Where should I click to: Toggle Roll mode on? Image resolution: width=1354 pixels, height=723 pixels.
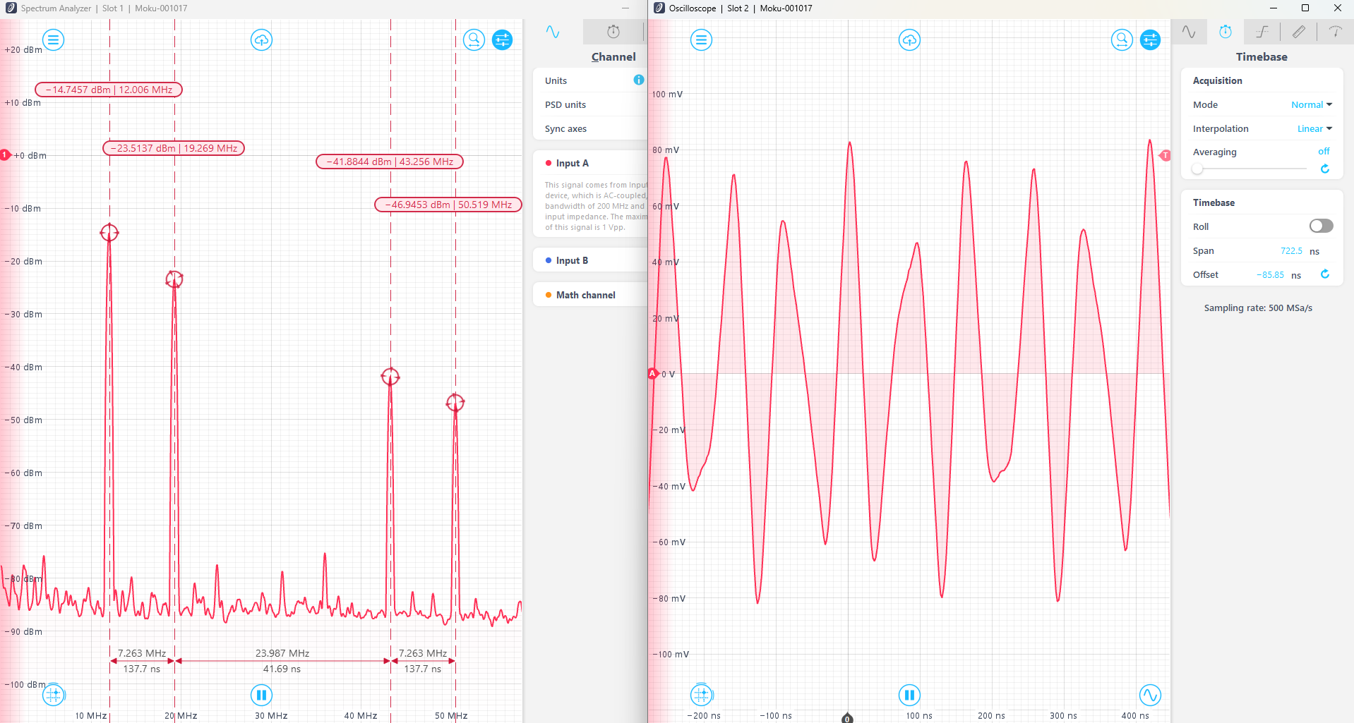[x=1320, y=226]
